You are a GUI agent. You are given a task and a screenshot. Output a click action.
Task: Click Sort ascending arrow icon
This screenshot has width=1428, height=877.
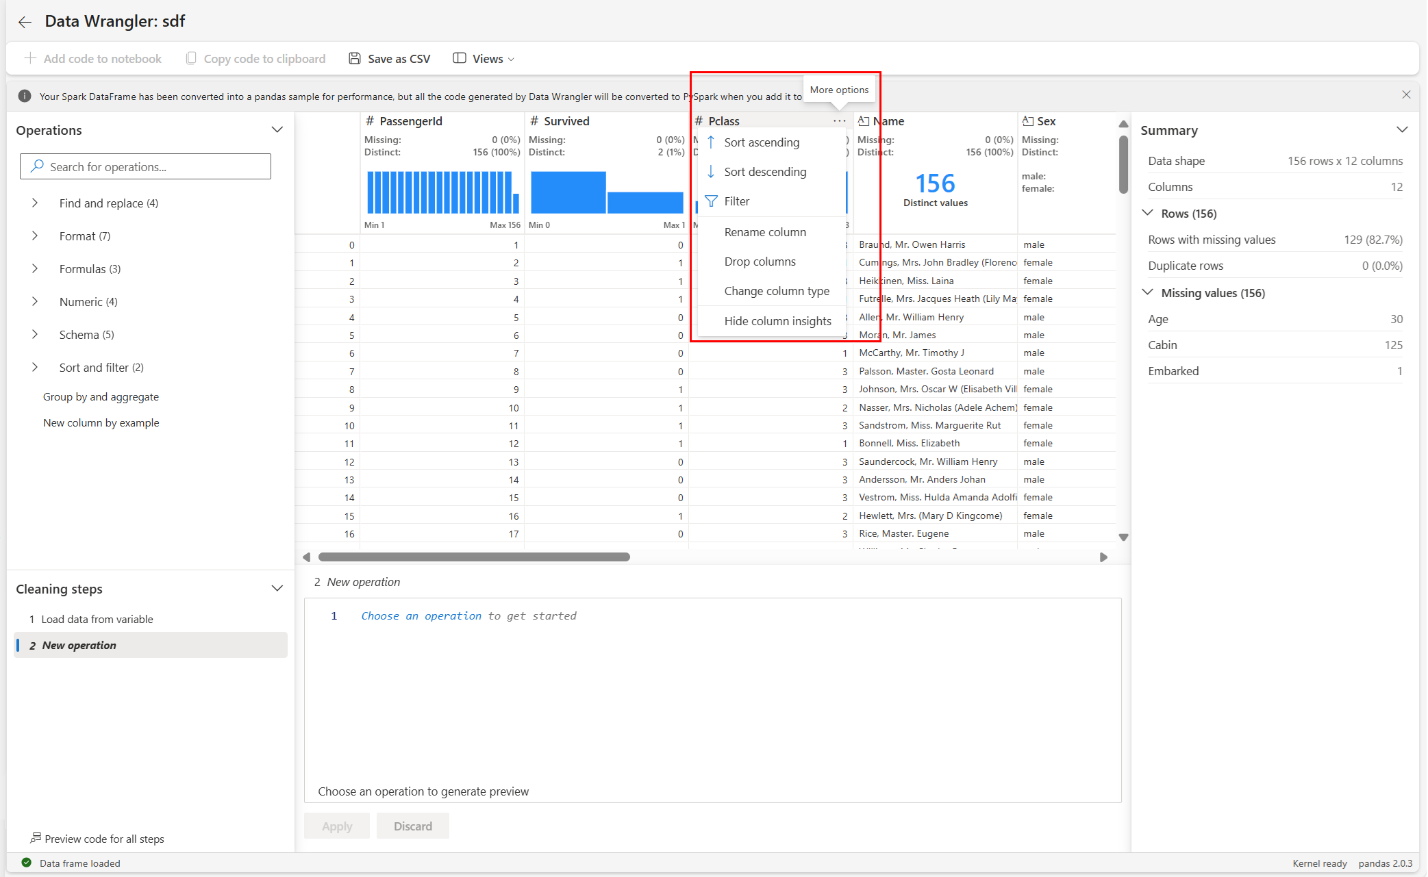[711, 142]
